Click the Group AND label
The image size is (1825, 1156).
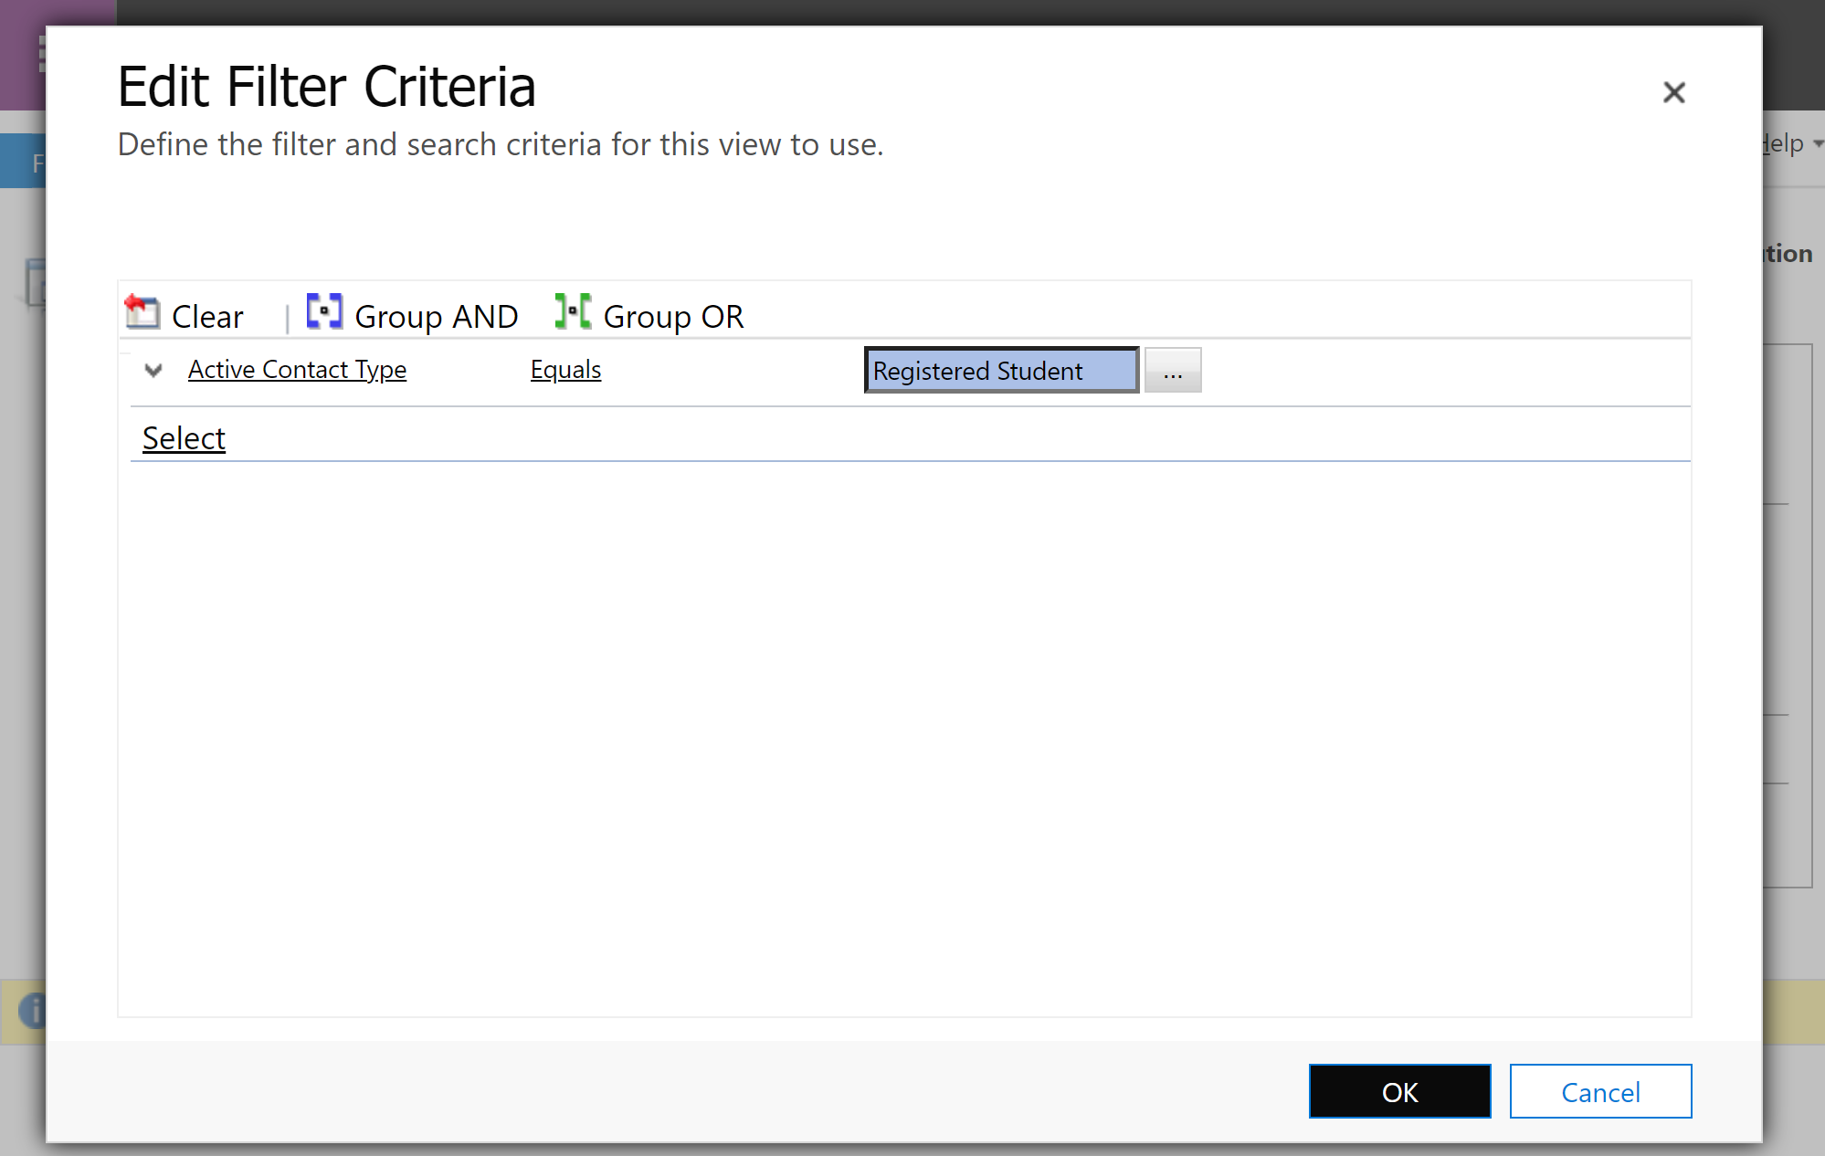pos(437,317)
